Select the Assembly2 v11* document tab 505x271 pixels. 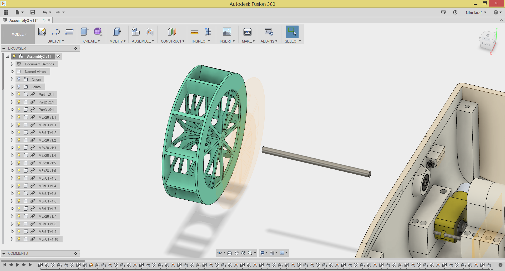tap(23, 20)
